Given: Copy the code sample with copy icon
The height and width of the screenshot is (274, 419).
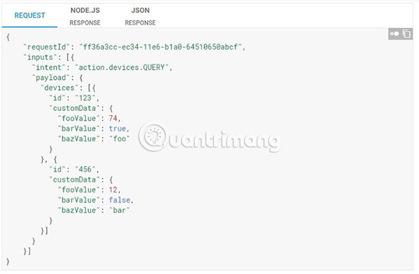Looking at the screenshot, I should pyautogui.click(x=407, y=34).
